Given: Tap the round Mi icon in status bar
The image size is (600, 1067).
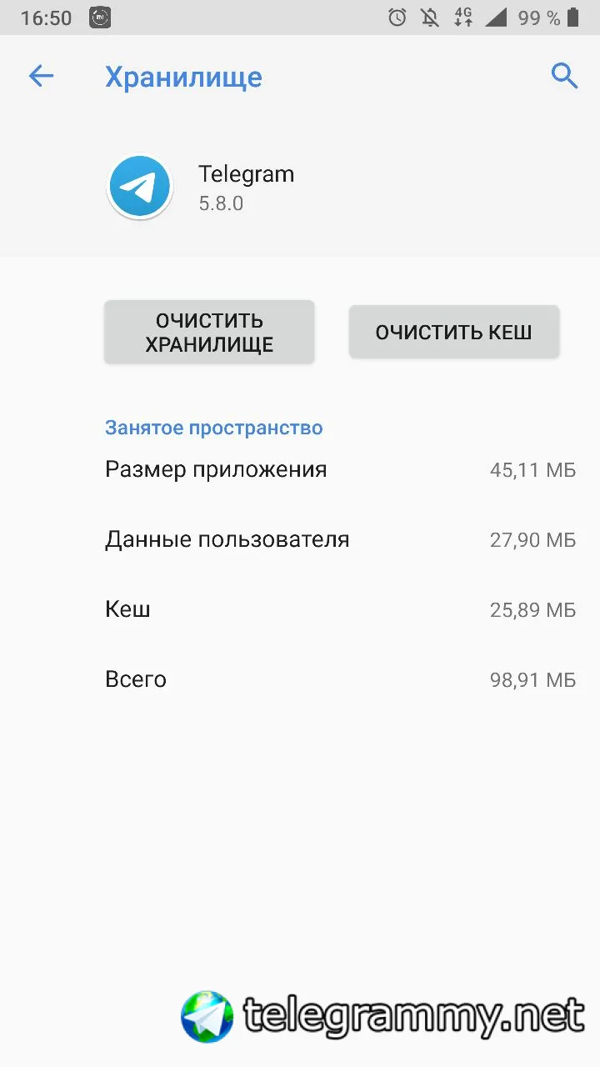Looking at the screenshot, I should coord(100,18).
